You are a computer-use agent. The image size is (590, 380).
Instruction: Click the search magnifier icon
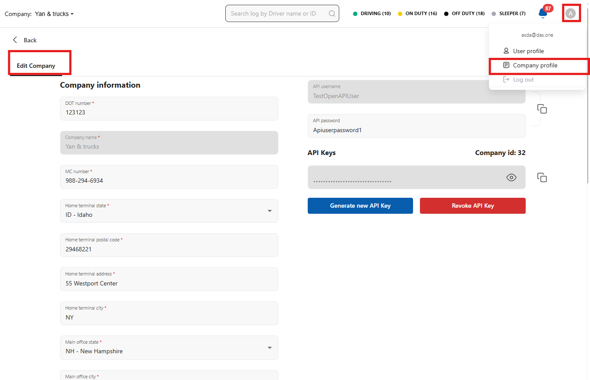coord(332,13)
